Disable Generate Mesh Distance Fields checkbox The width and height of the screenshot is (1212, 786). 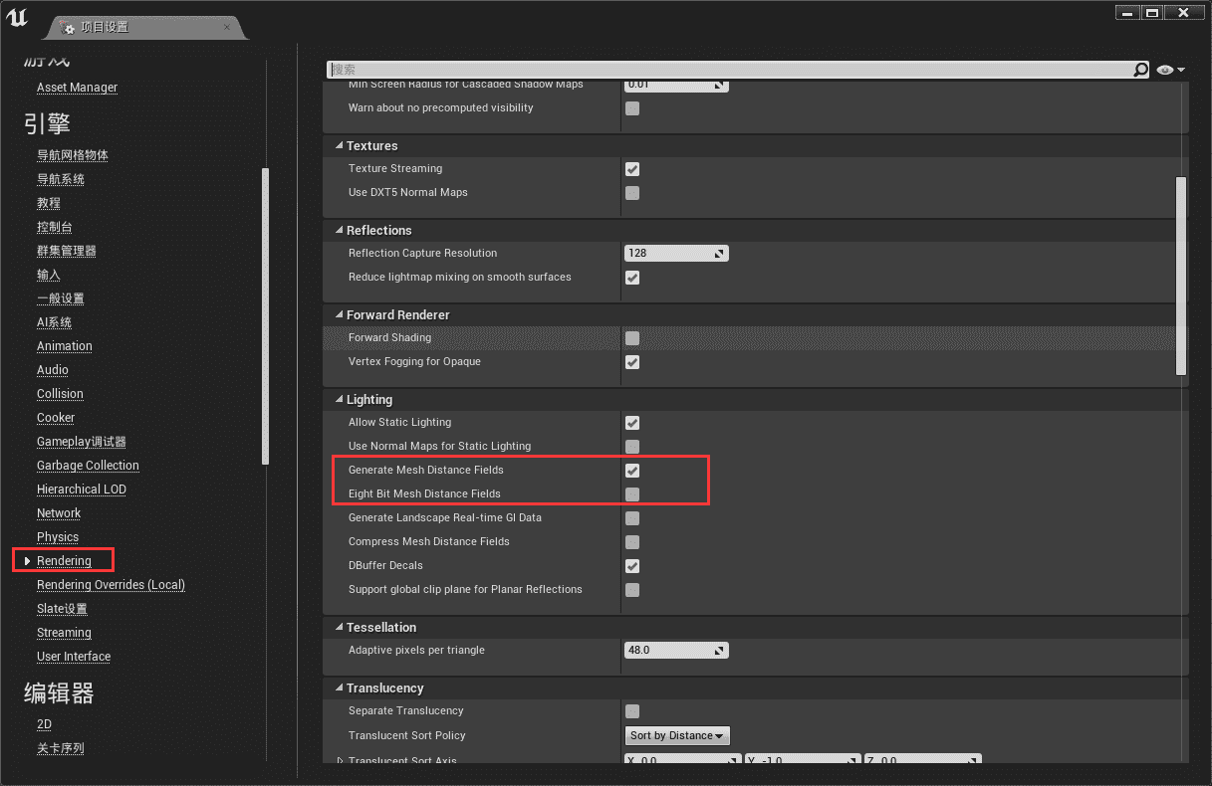632,471
